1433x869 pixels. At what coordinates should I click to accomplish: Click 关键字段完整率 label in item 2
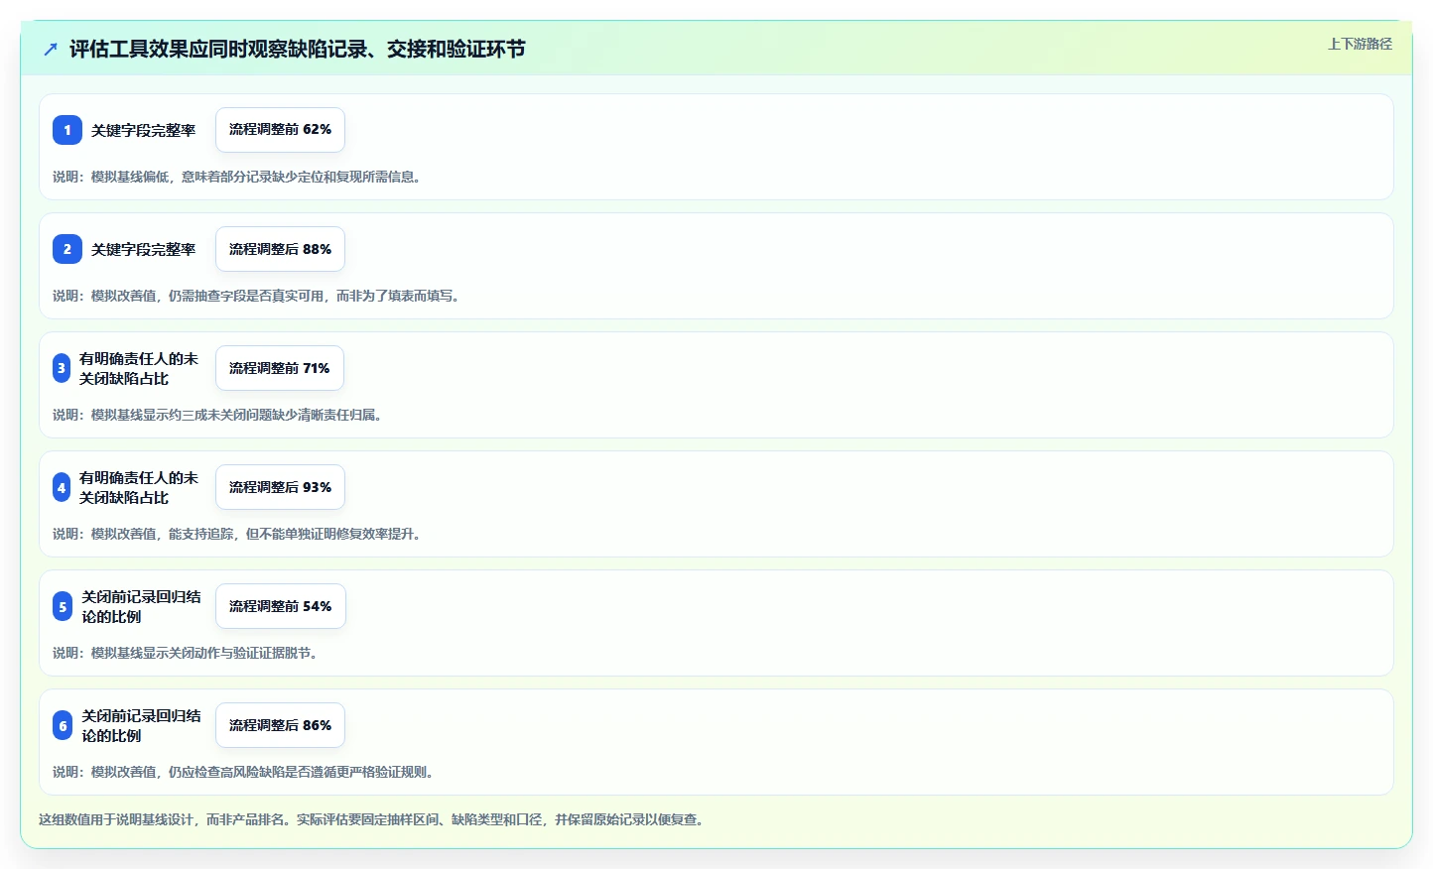(144, 249)
